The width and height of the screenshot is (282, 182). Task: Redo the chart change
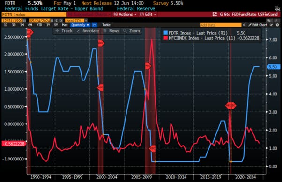click(276, 21)
